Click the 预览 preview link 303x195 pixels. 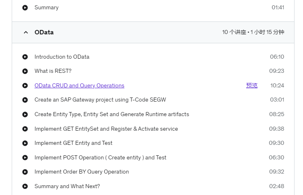[x=252, y=85]
